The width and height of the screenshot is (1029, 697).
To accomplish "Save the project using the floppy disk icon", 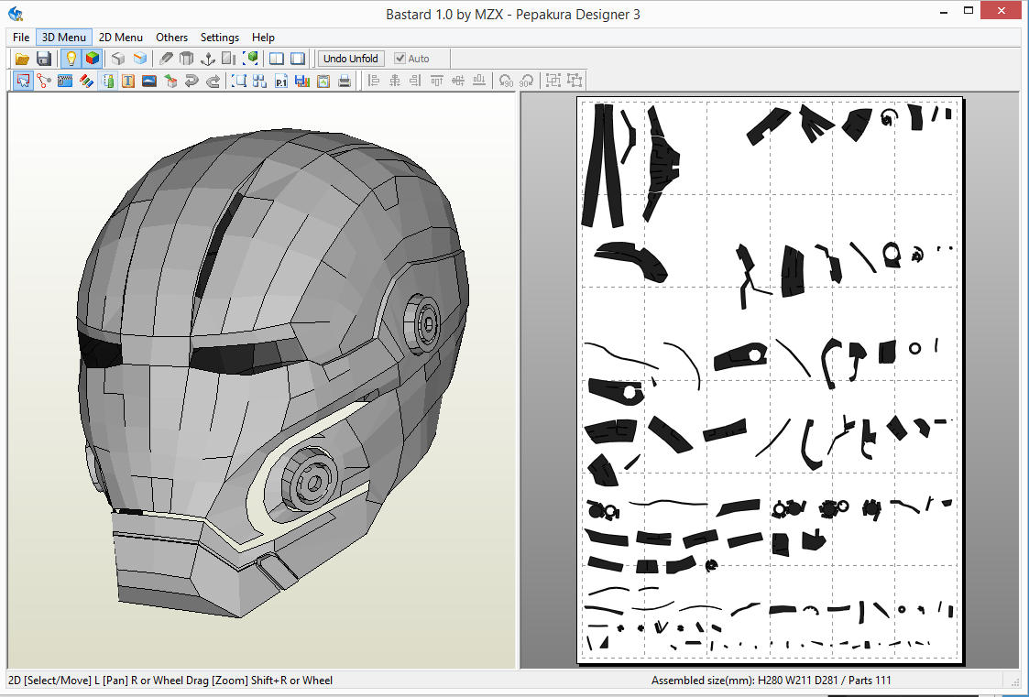I will pos(44,59).
